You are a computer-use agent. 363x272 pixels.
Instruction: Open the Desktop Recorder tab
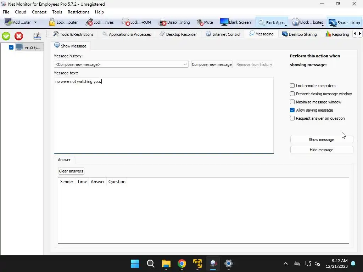pyautogui.click(x=178, y=34)
